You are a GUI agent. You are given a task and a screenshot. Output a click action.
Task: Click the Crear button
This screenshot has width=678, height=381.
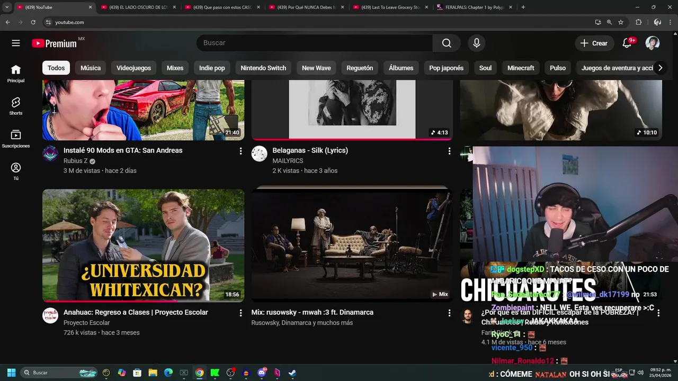(594, 43)
